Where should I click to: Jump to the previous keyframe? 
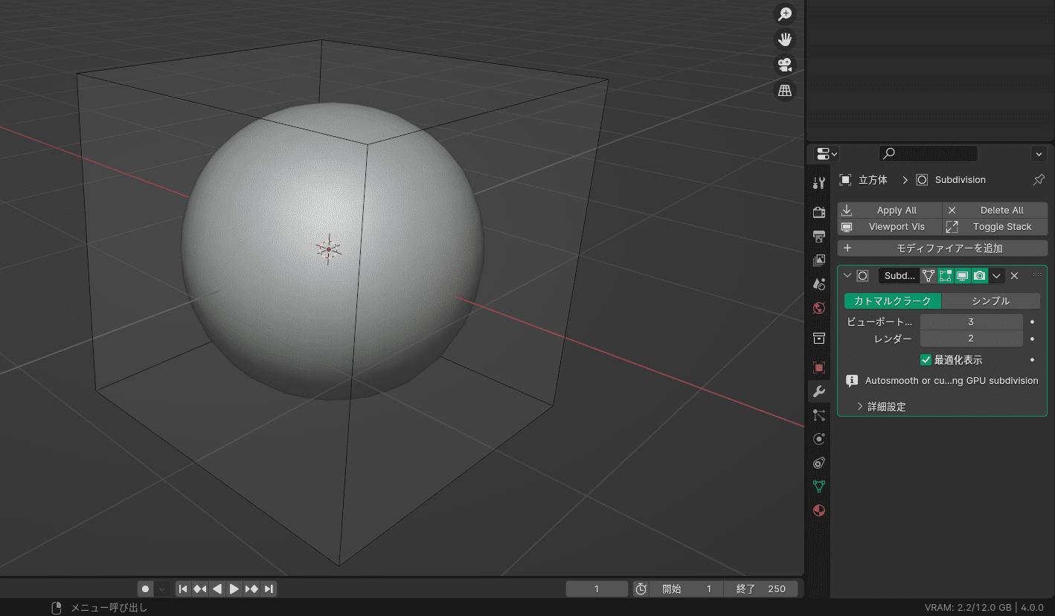(x=200, y=589)
